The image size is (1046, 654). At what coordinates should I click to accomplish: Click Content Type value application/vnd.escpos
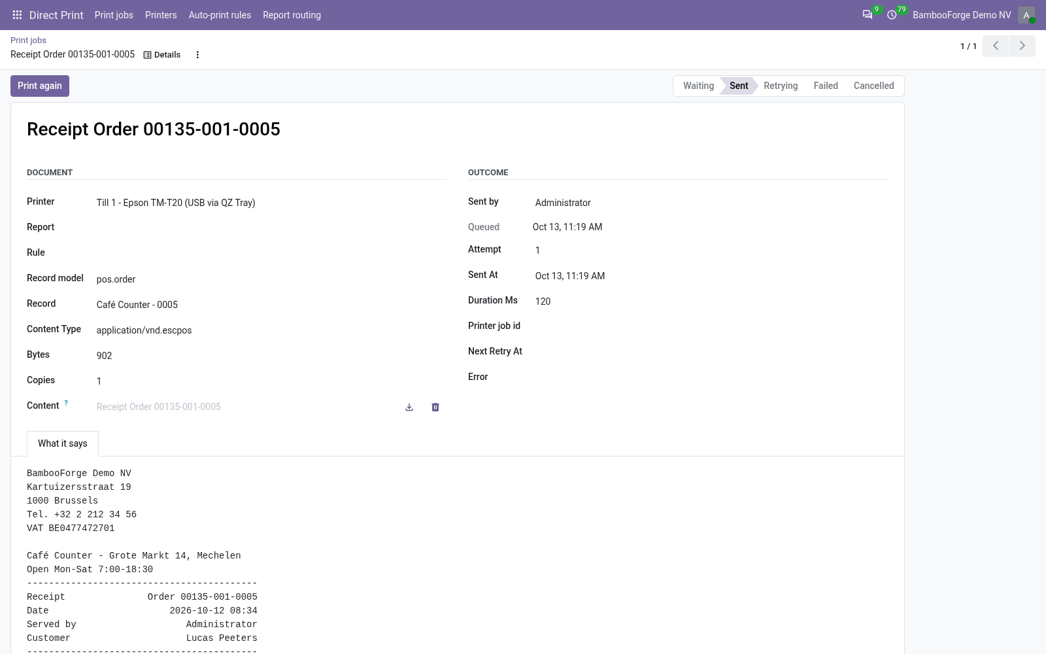pos(144,330)
